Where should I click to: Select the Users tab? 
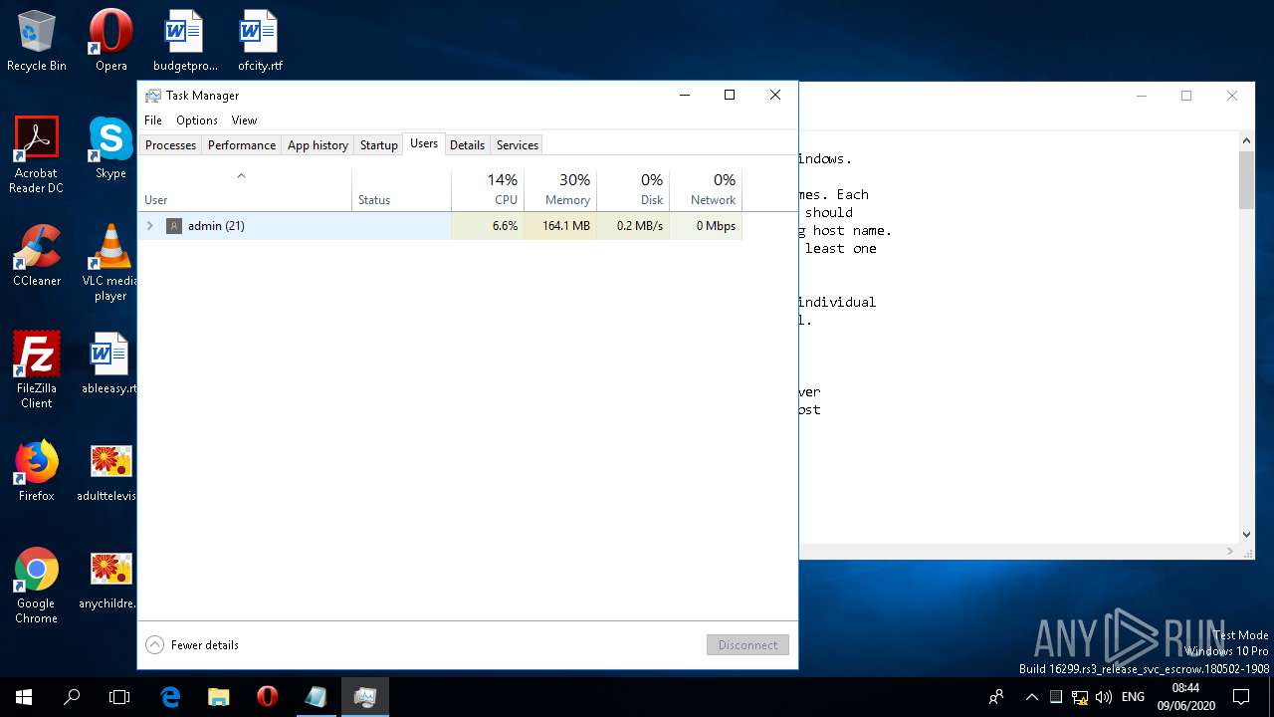[424, 143]
